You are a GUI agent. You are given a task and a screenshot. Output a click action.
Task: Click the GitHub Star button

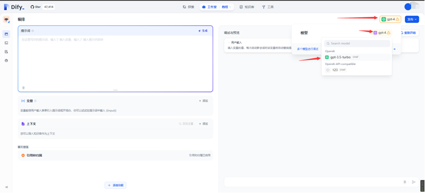click(36, 7)
